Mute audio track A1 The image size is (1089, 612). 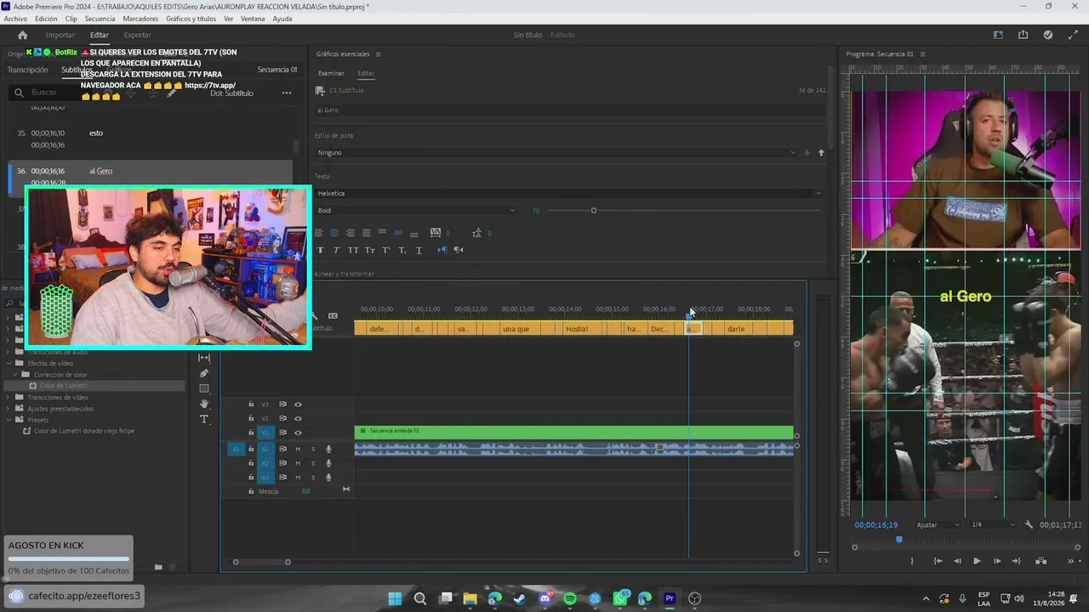[298, 449]
